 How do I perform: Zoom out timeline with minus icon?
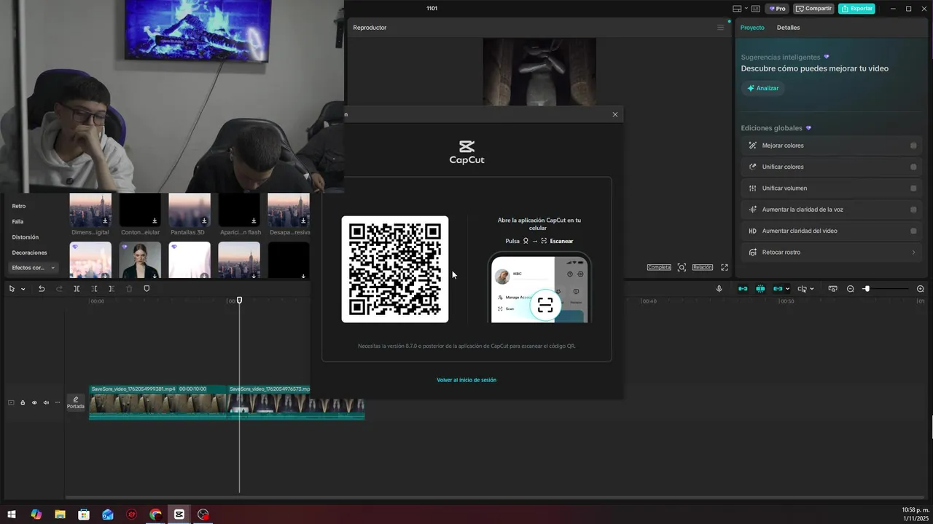(850, 289)
